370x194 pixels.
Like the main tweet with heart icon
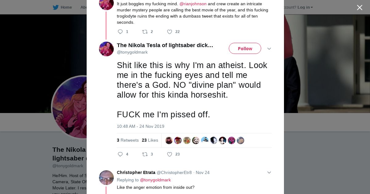click(170, 154)
